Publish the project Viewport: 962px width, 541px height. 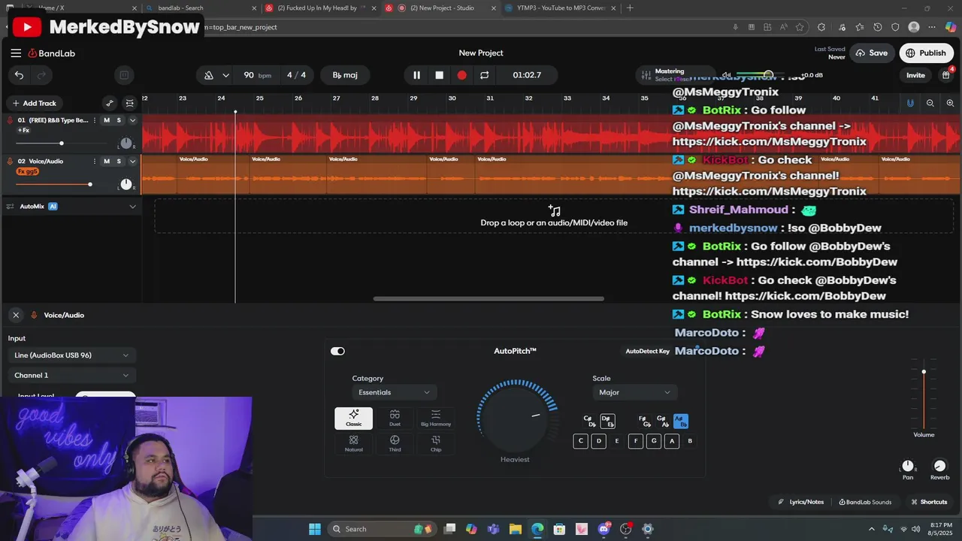[926, 53]
